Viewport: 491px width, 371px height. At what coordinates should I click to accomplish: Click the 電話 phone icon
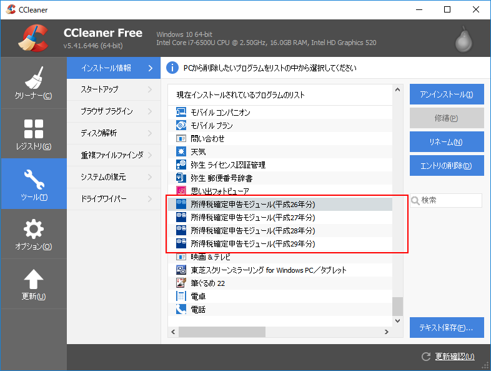click(x=181, y=310)
